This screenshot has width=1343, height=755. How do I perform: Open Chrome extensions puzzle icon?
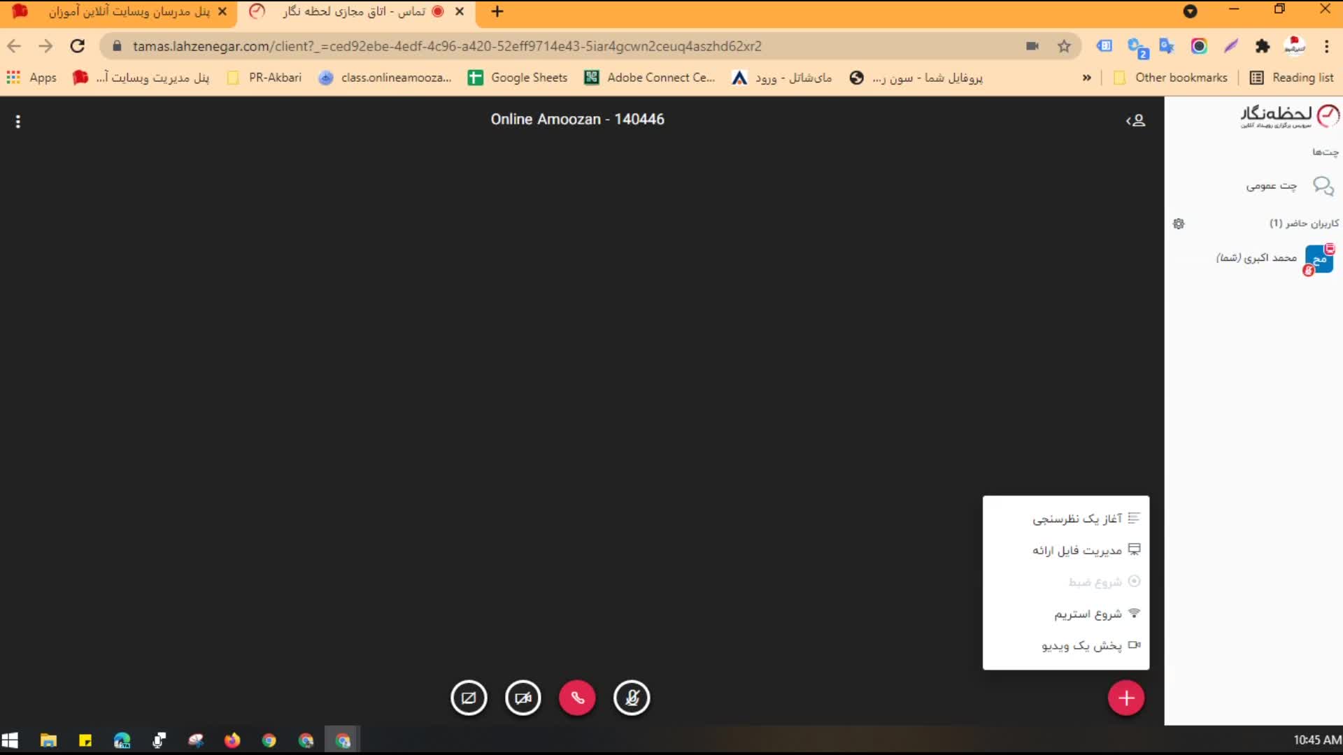1262,46
